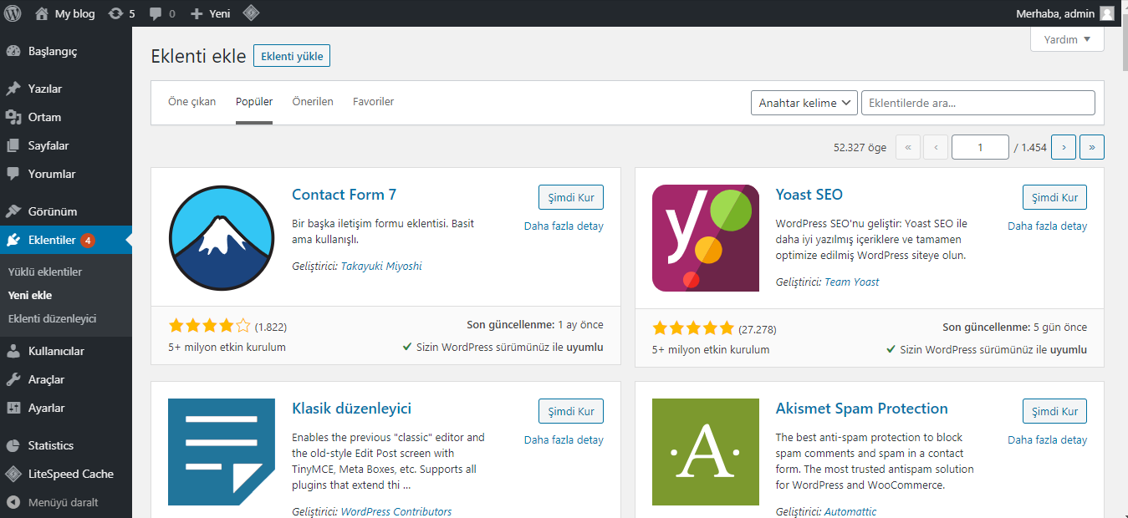1128x518 pixels.
Task: Open the Klasik düzenleyici plugin logo
Action: pos(222,452)
